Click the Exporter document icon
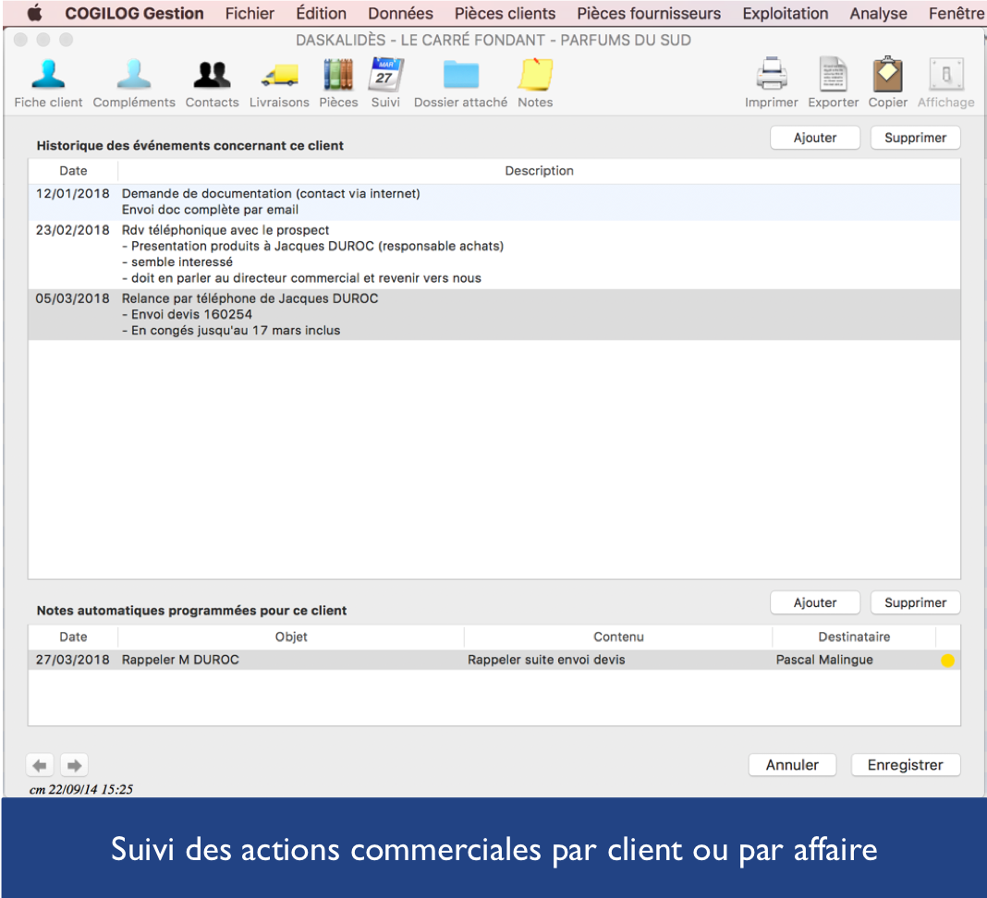This screenshot has width=987, height=898. coord(833,75)
